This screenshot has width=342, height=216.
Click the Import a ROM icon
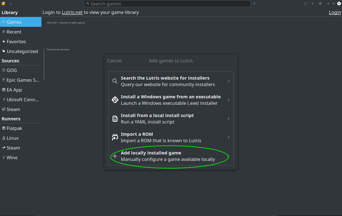point(115,137)
